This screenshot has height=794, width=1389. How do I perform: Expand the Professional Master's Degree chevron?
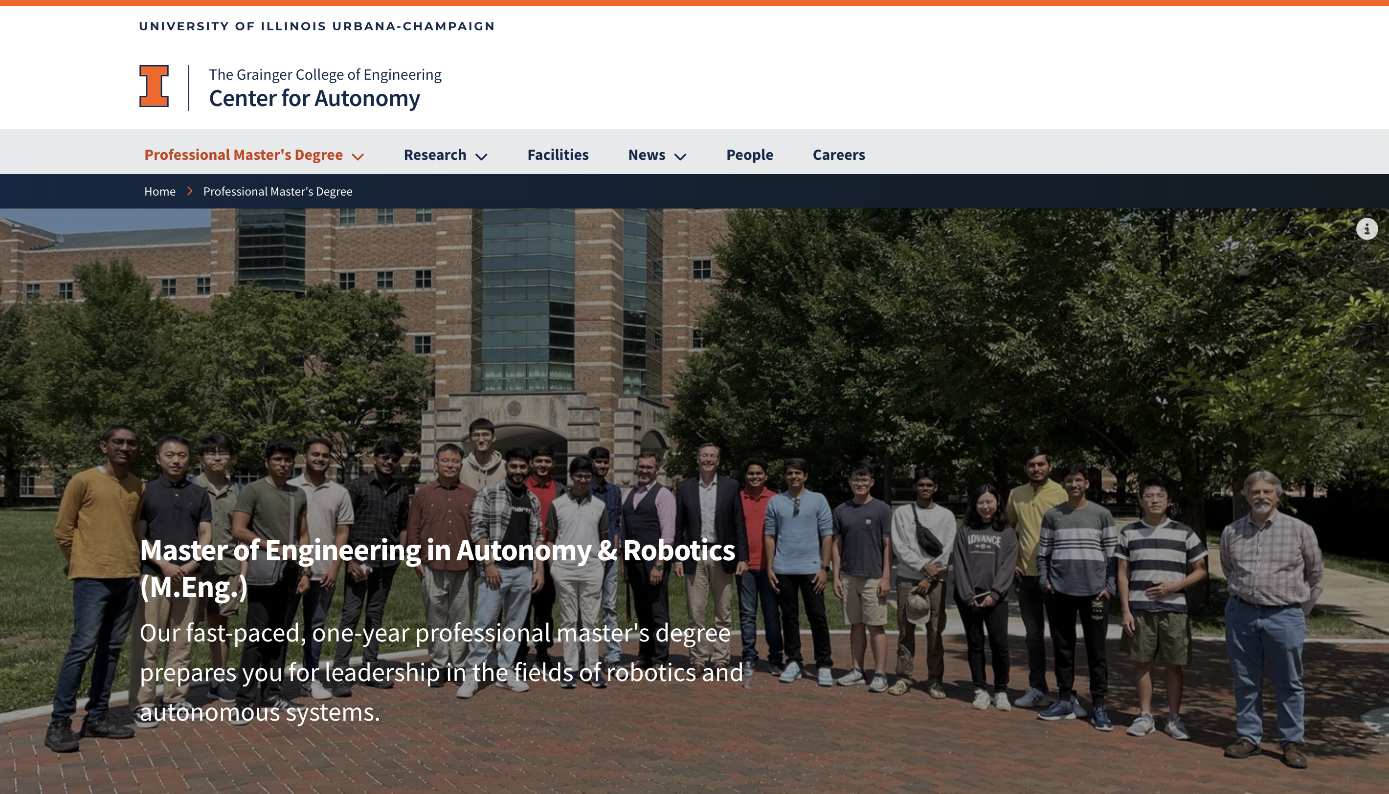[x=358, y=156]
